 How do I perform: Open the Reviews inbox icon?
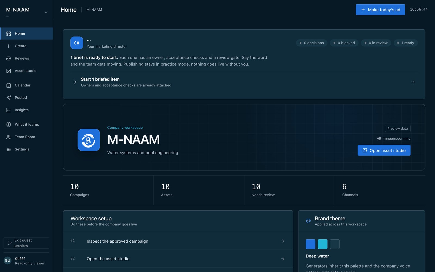9,58
